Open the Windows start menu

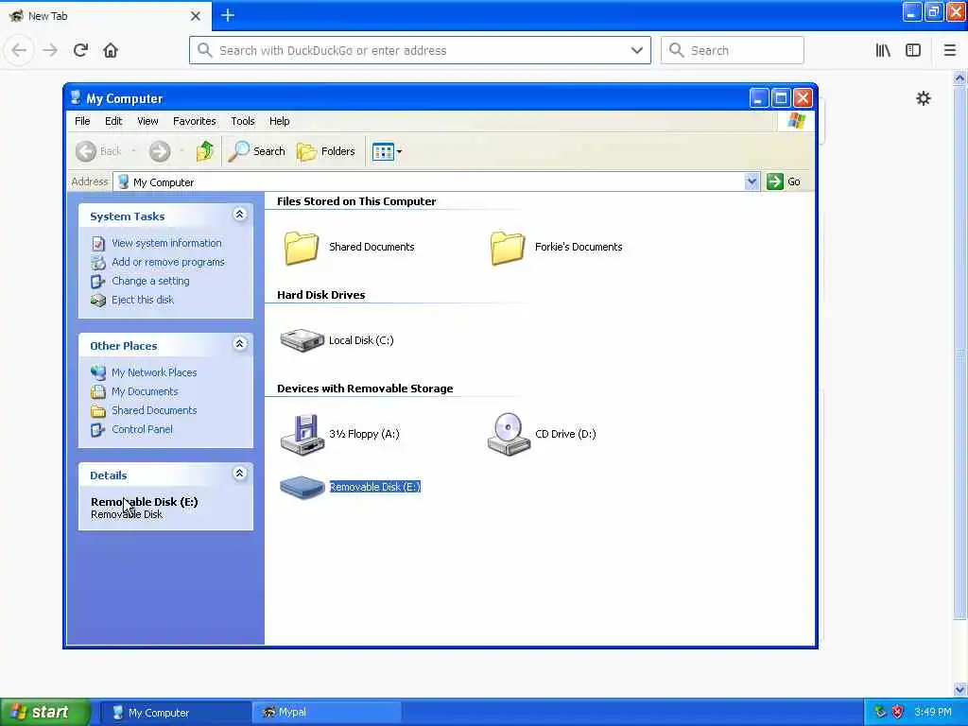(45, 712)
